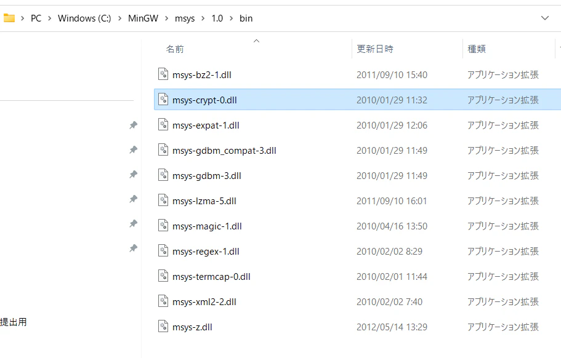This screenshot has width=561, height=358.
Task: Click the msys-bz2-1.dll file icon
Action: (x=163, y=74)
